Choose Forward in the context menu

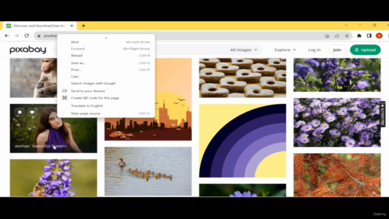click(106, 49)
